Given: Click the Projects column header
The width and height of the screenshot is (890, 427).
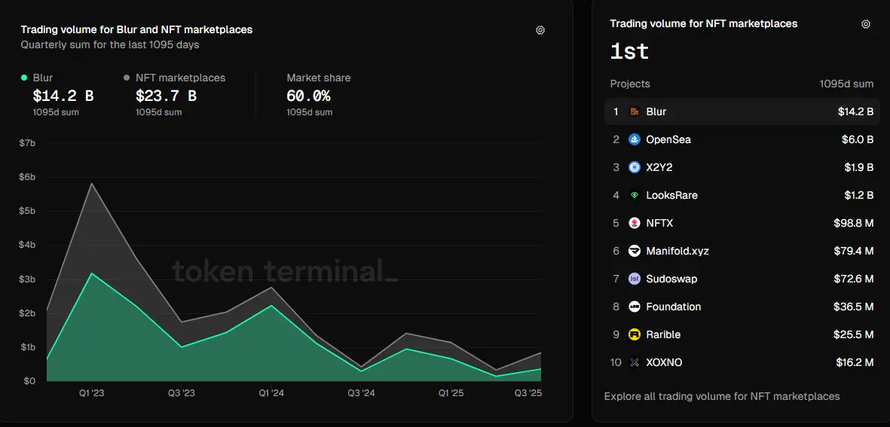Looking at the screenshot, I should coord(630,84).
